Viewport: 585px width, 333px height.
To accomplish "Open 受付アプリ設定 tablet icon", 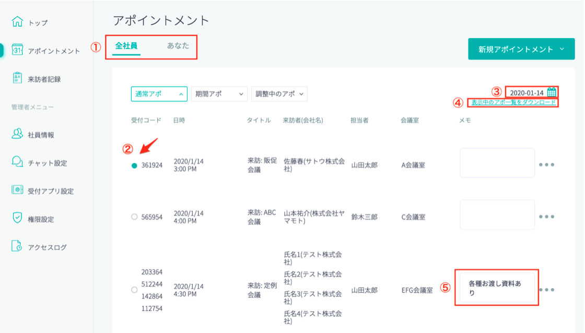I will [17, 191].
